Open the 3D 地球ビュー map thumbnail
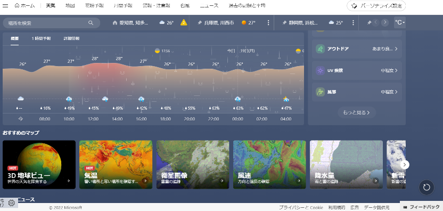Viewport: 443px width, 211px height. [39, 165]
